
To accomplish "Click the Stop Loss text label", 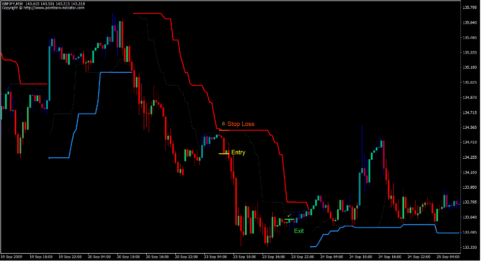I will (241, 124).
